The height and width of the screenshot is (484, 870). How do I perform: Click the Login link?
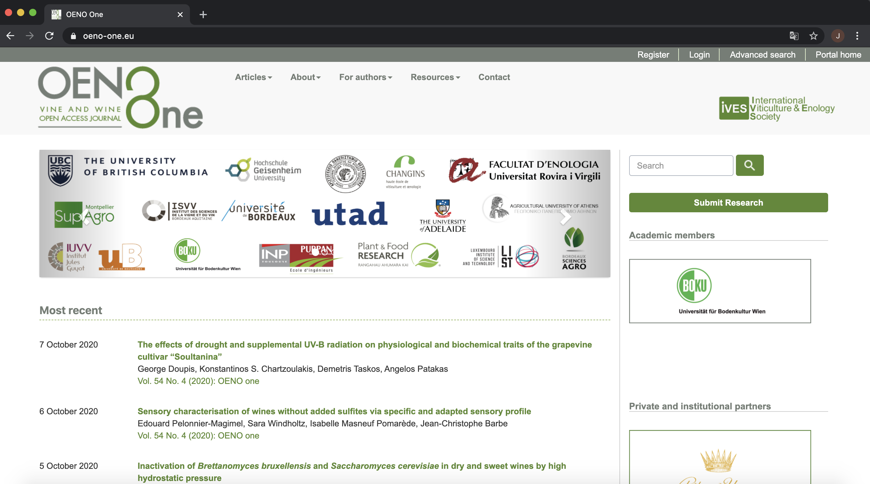tap(699, 55)
